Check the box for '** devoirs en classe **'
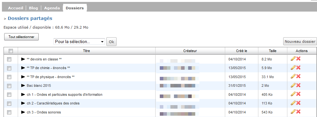 pyautogui.click(x=9, y=59)
